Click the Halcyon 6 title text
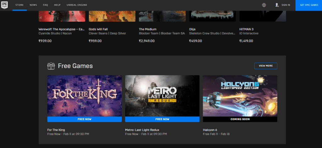 point(210,130)
